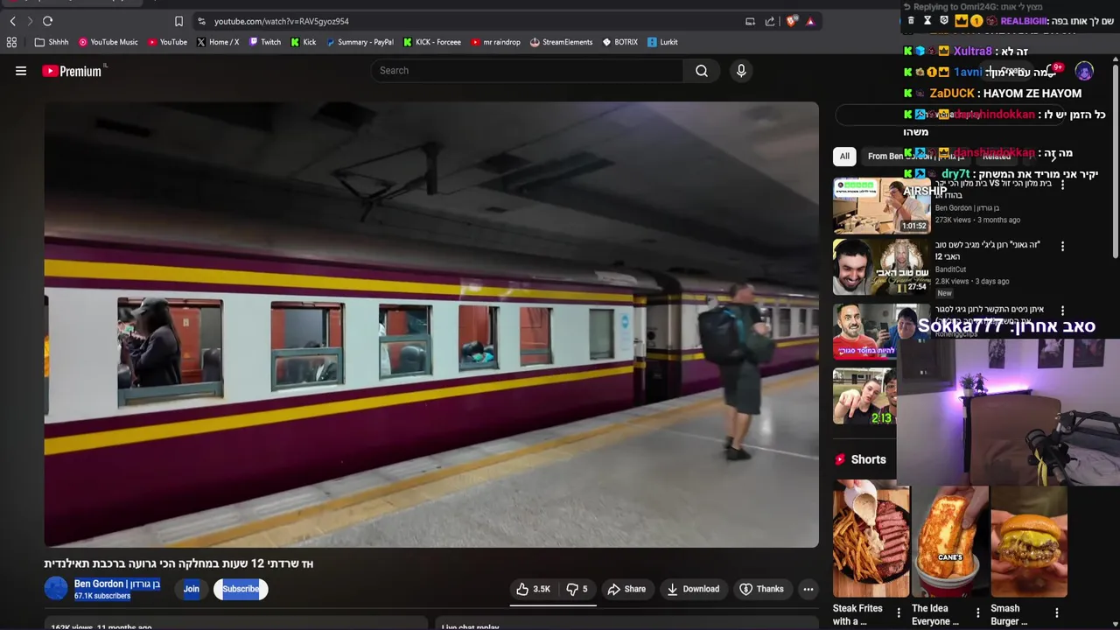The height and width of the screenshot is (630, 1120).
Task: Subscribe to Ben Gordon's channel
Action: [241, 589]
